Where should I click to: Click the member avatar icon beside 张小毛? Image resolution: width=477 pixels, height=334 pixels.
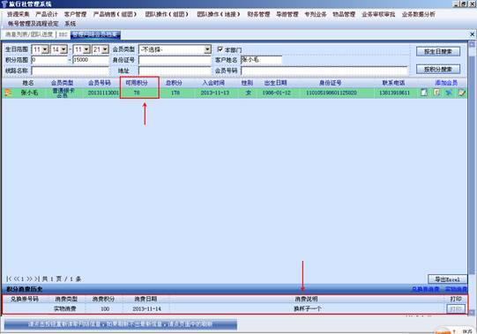(8, 93)
